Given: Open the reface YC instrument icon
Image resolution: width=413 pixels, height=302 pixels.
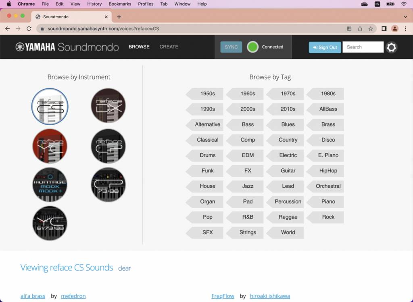Looking at the screenshot, I should 50,146.
